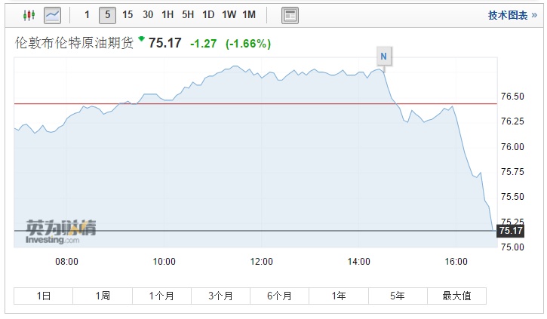
Task: Select the 1D interval
Action: click(208, 15)
